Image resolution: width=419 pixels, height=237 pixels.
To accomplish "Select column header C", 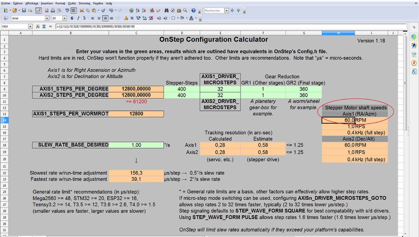I will [136, 33].
